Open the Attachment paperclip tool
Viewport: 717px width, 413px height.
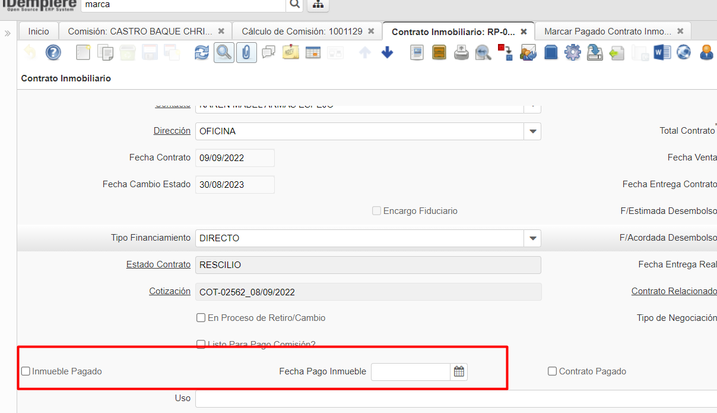tap(246, 53)
